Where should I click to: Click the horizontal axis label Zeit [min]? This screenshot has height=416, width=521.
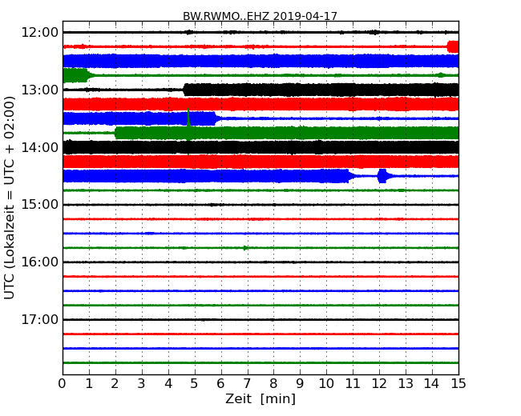(x=260, y=398)
